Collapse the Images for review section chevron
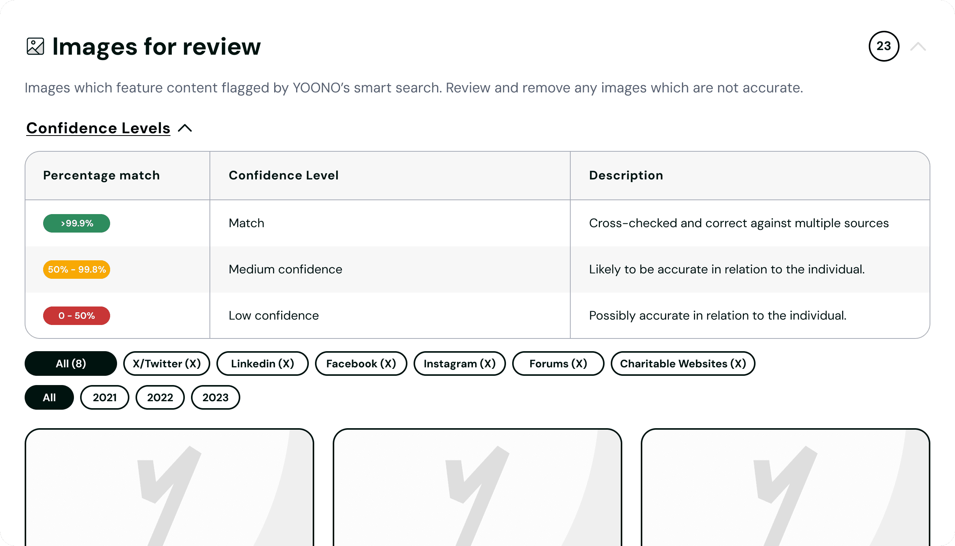 point(918,47)
